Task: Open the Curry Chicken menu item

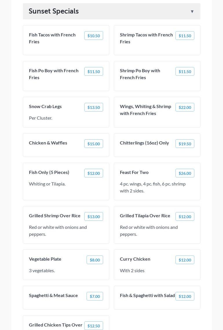Action: pyautogui.click(x=135, y=259)
